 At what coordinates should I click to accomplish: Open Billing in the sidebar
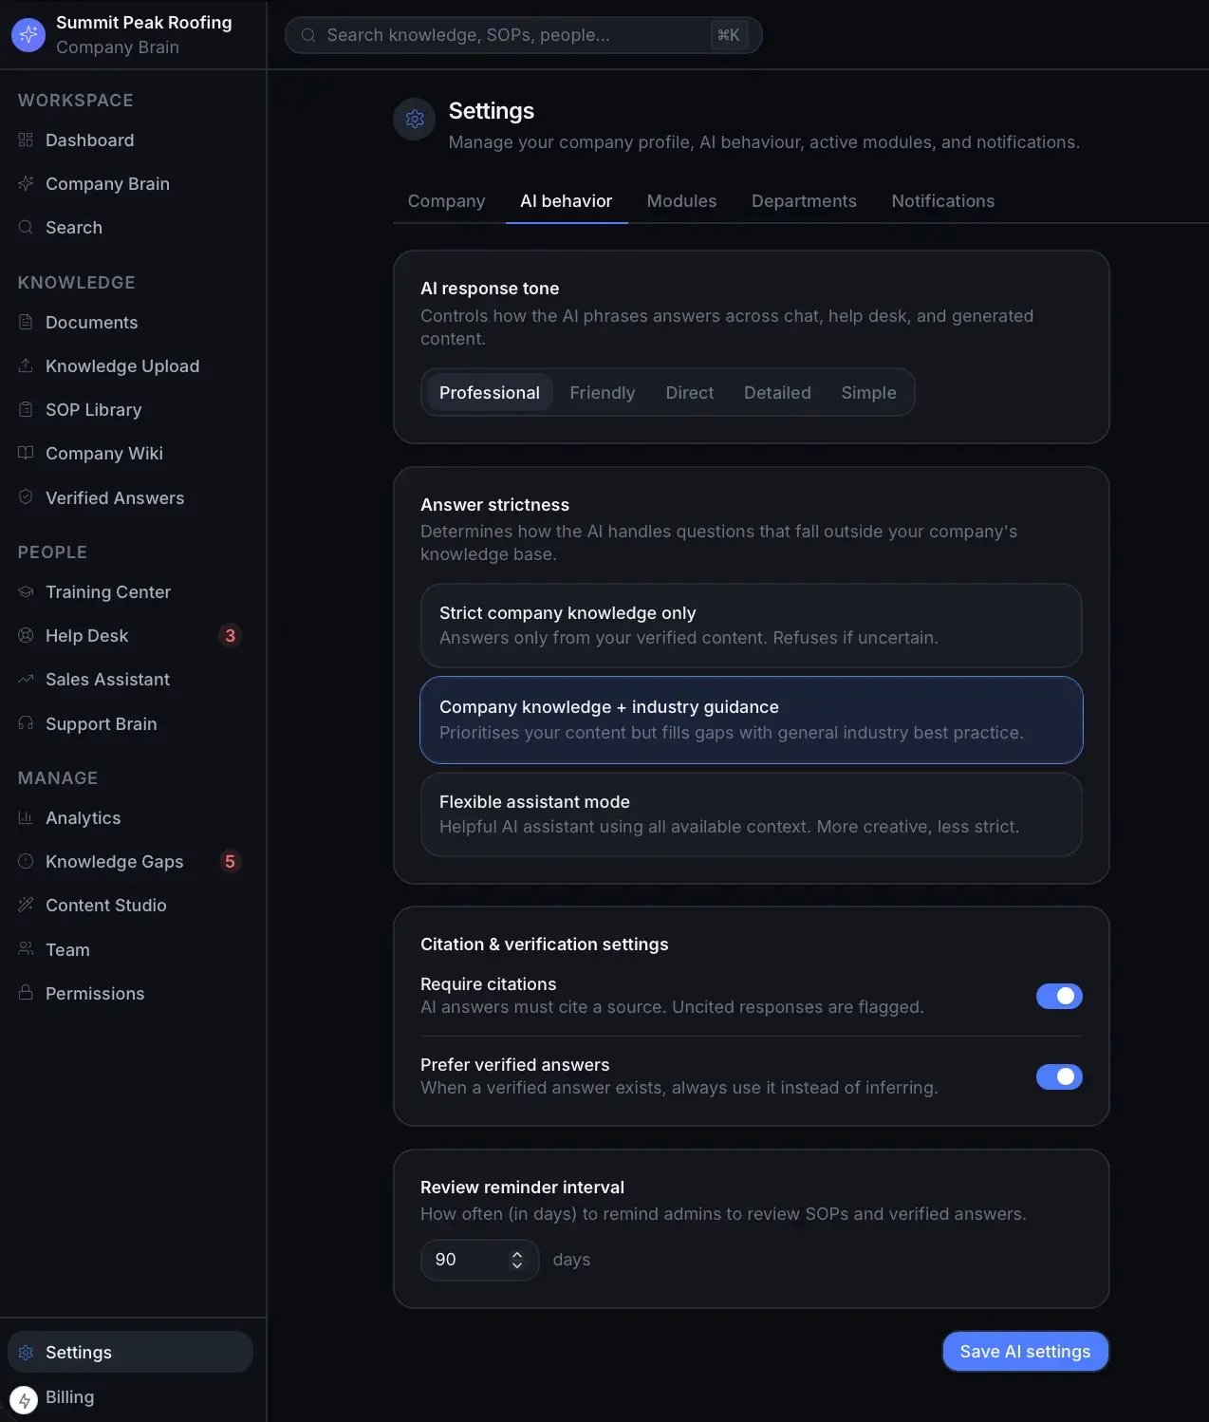(x=130, y=1397)
